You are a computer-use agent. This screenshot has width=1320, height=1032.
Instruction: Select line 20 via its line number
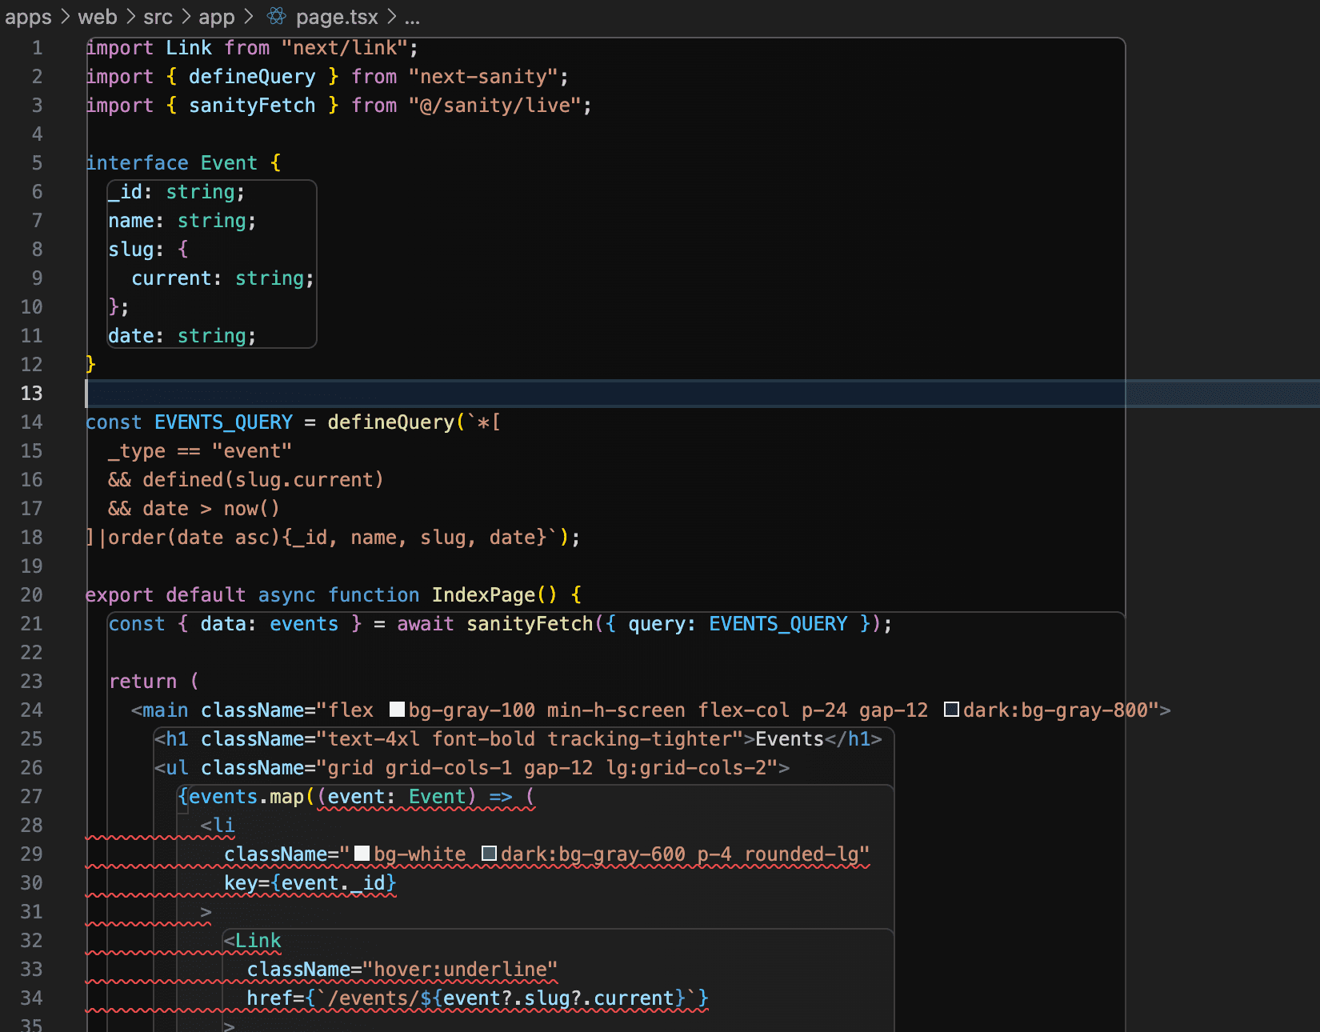(x=31, y=594)
